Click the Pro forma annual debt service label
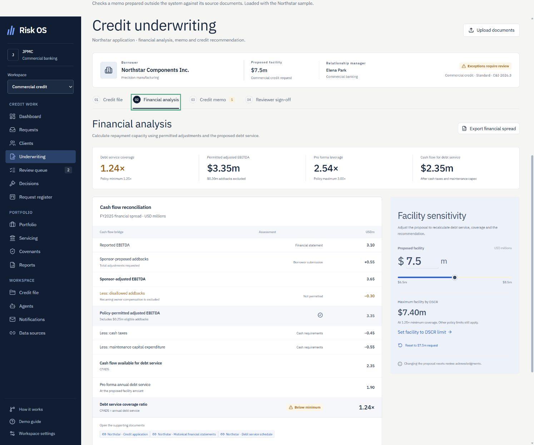The height and width of the screenshot is (445, 534). [125, 385]
